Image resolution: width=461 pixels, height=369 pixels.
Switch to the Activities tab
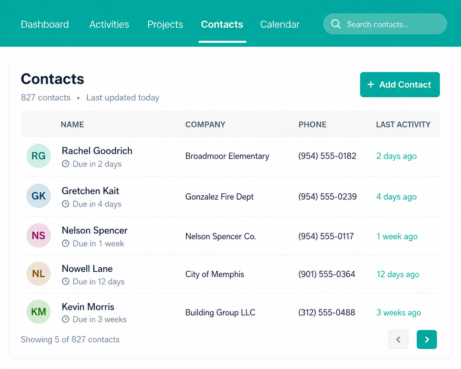pyautogui.click(x=109, y=24)
